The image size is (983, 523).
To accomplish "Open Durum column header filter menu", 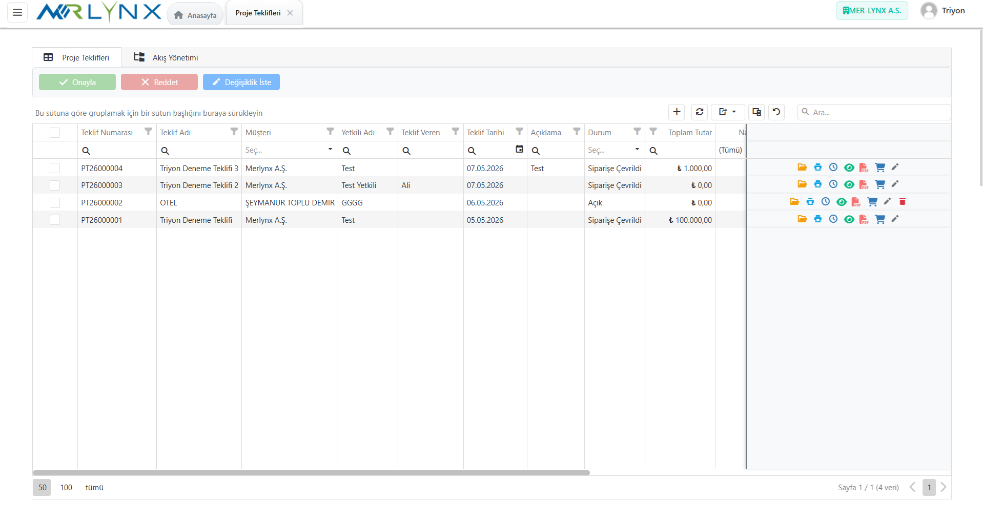I will (637, 132).
